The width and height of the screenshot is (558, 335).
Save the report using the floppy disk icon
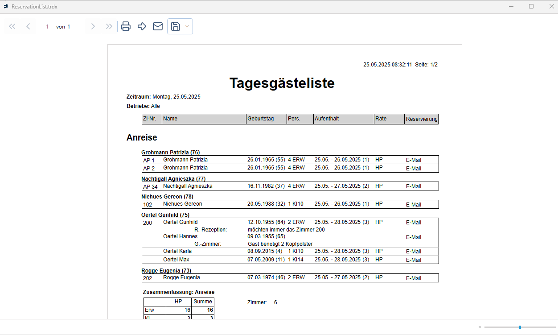pos(176,26)
